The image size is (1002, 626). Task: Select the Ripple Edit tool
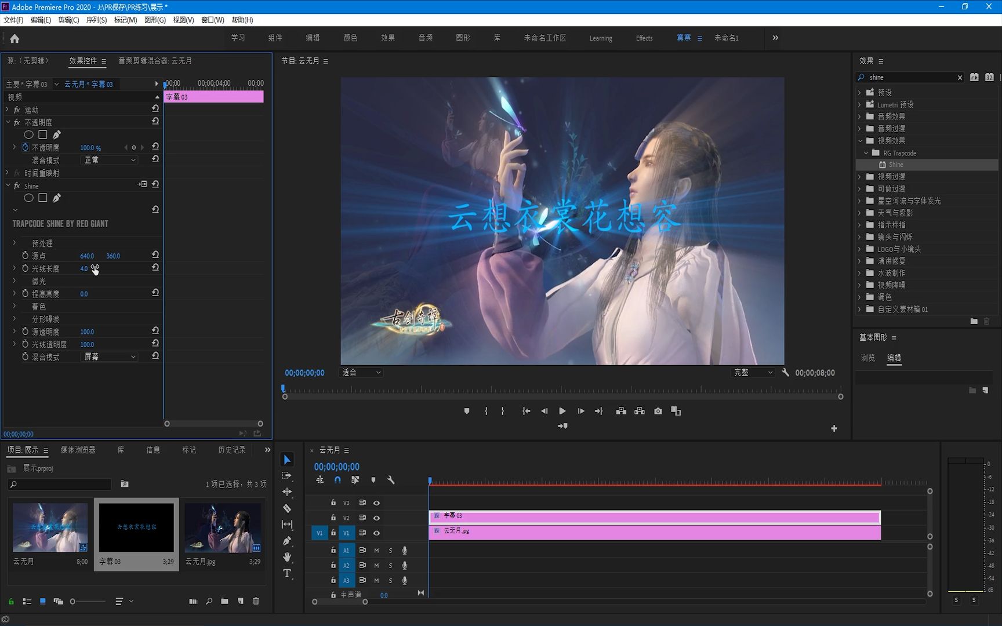287,492
